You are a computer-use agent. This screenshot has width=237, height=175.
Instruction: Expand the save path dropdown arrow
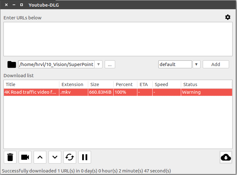coord(99,64)
